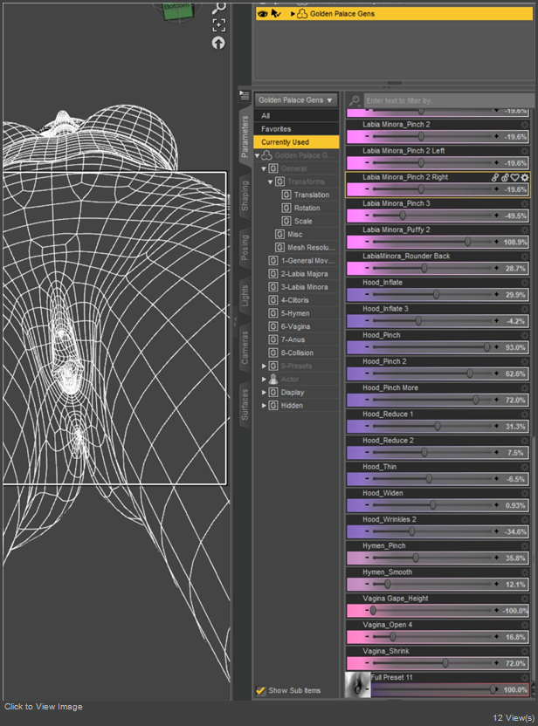The height and width of the screenshot is (726, 538).
Task: Expand the Hidden group
Action: click(264, 406)
